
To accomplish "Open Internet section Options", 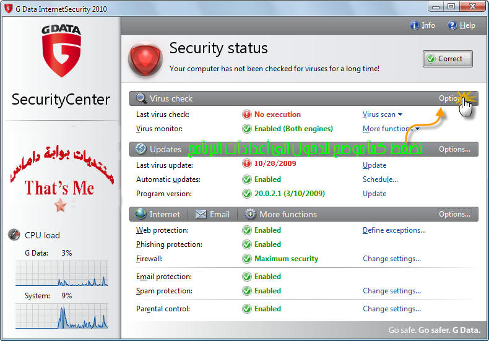I will 454,214.
